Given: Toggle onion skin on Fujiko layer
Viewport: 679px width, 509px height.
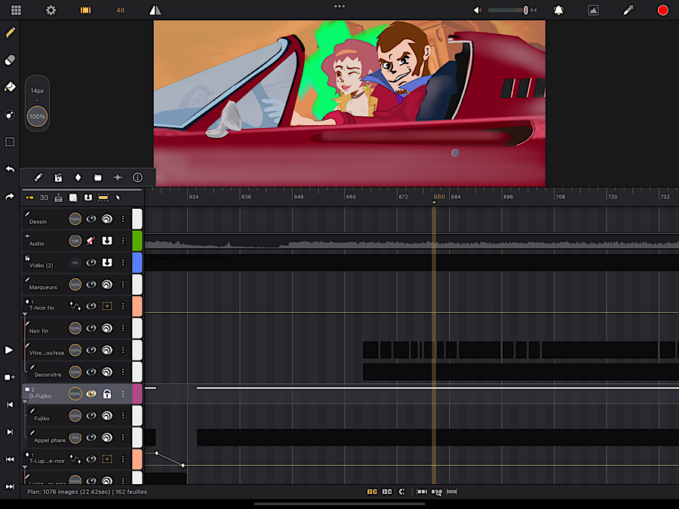Looking at the screenshot, I should tap(107, 416).
